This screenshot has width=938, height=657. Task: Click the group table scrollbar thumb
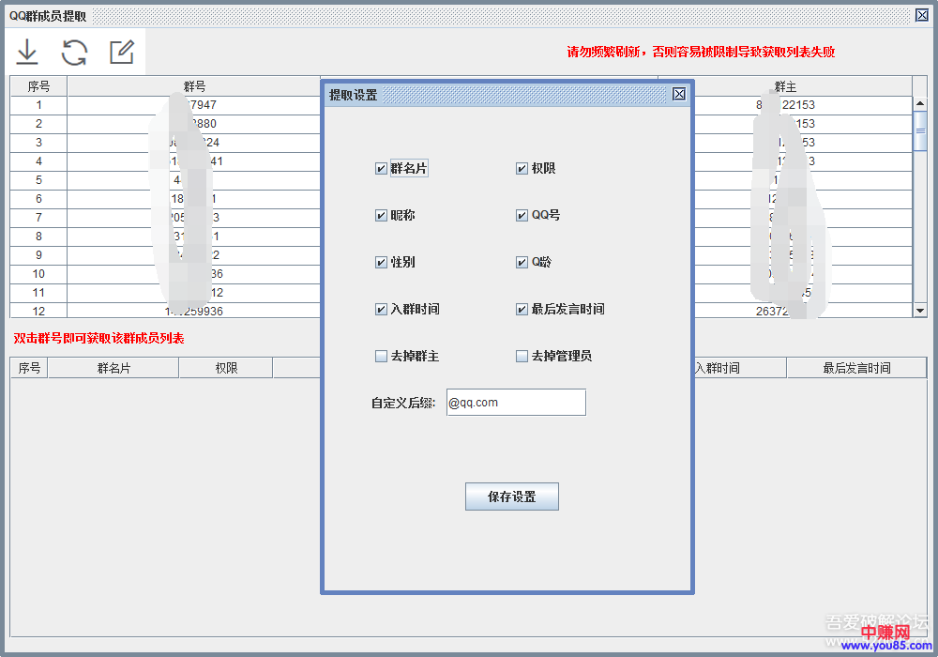click(920, 131)
